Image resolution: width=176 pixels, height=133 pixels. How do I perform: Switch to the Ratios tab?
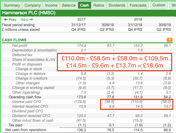[x=99, y=5]
